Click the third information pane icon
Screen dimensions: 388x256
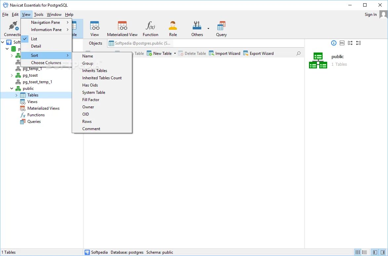tap(350, 43)
